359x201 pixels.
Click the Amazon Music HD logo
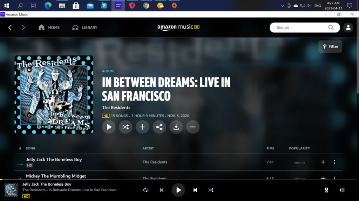(178, 27)
